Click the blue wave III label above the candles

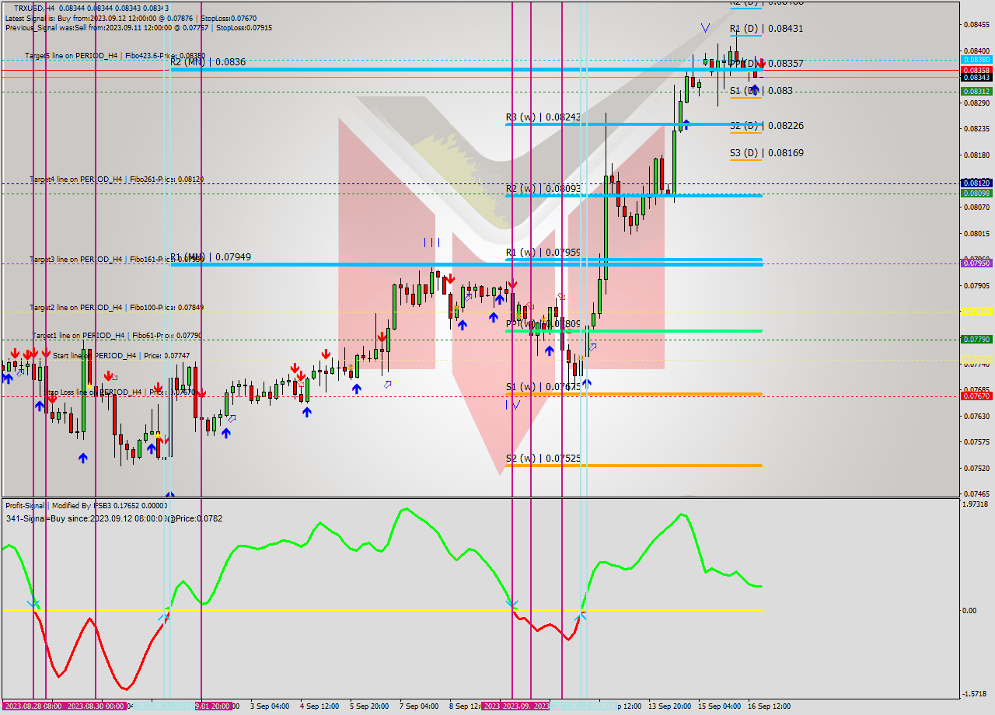(x=431, y=242)
